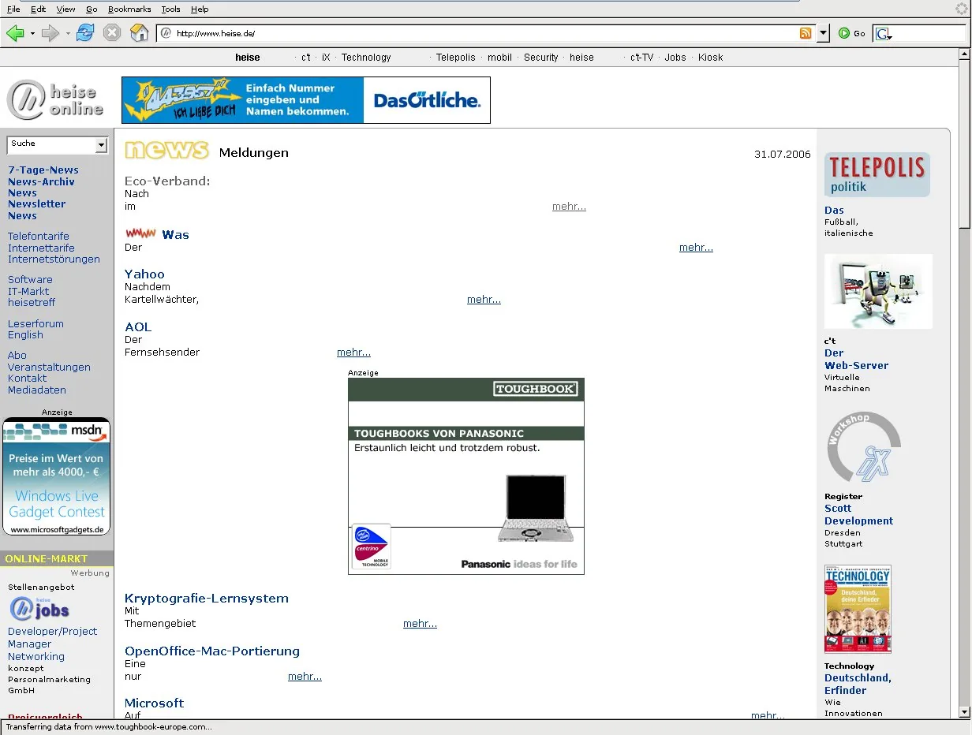Go back with the green Back arrow
Viewport: 972px width, 735px height.
coord(15,33)
